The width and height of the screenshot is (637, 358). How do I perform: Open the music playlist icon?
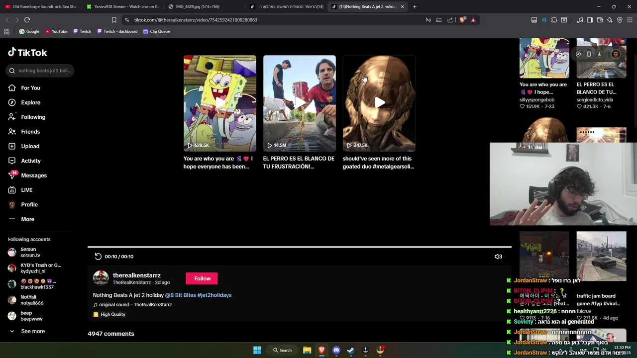click(580, 20)
